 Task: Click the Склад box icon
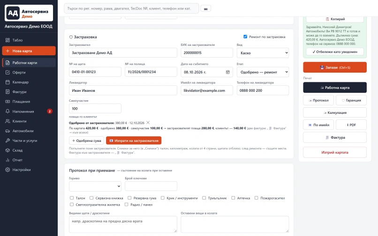pyautogui.click(x=8, y=150)
